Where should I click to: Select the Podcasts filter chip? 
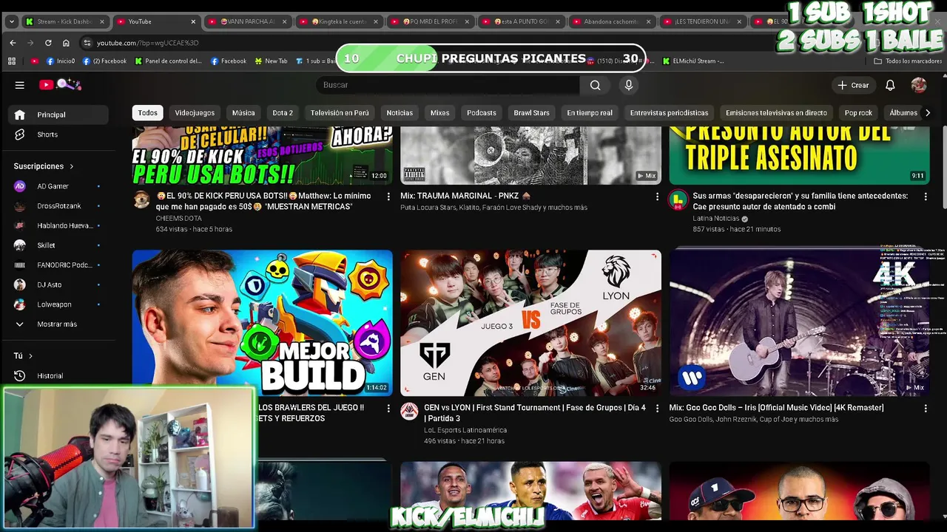(482, 113)
